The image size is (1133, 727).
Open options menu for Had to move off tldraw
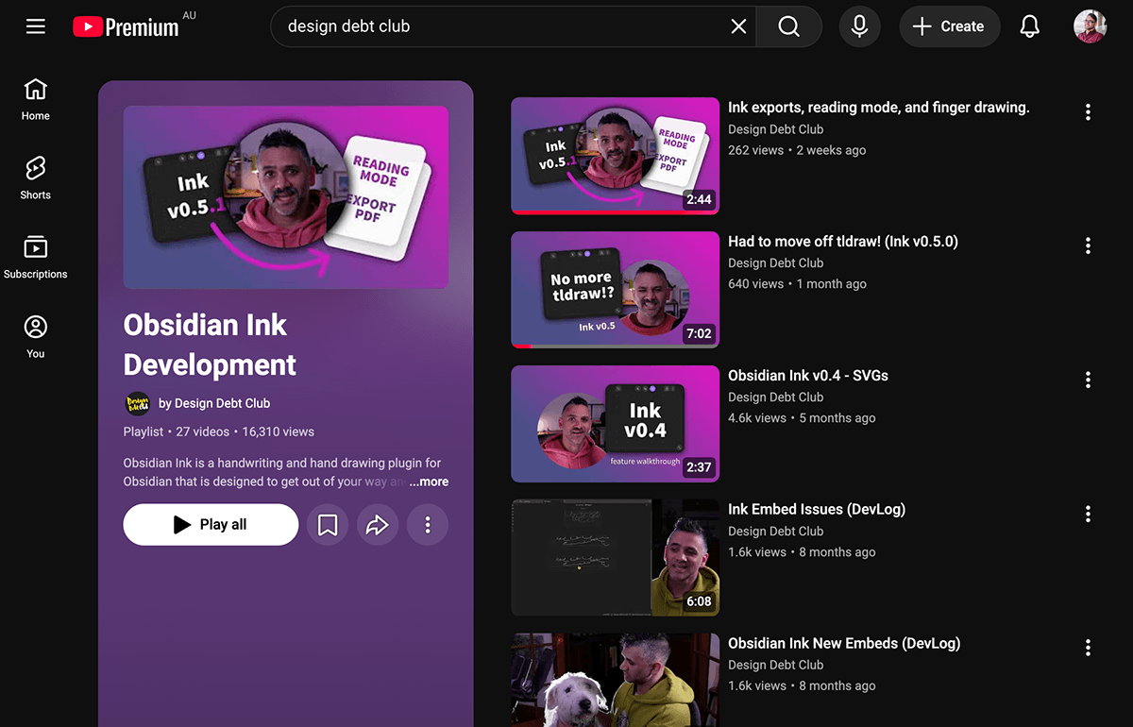pyautogui.click(x=1088, y=246)
